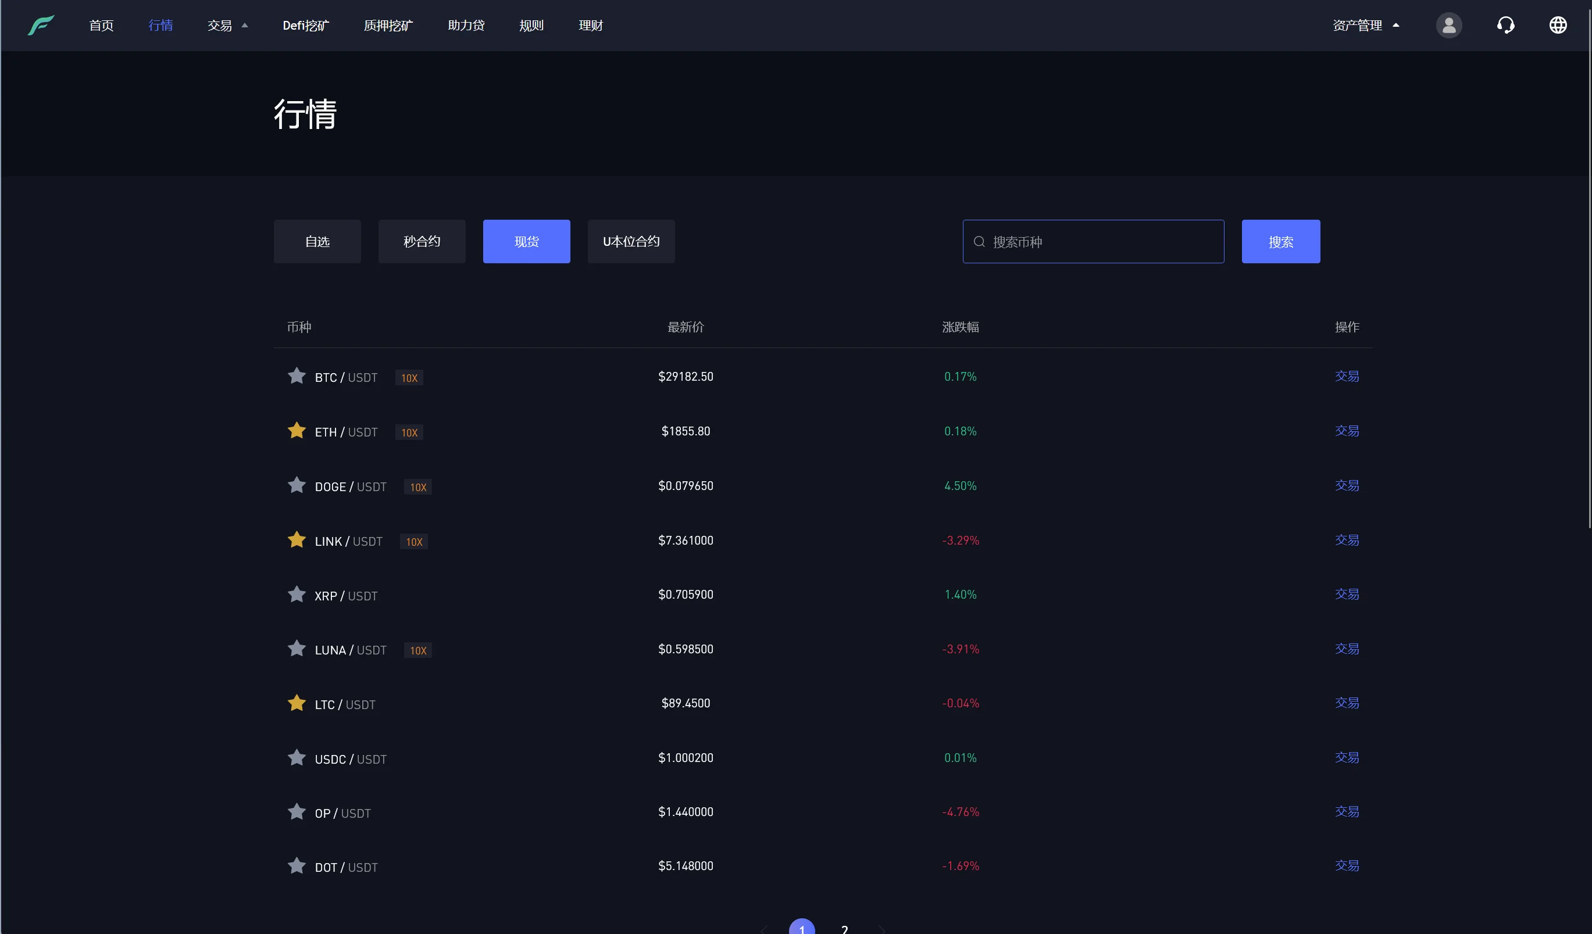1592x934 pixels.
Task: Click next page arrow in pagination
Action: (x=881, y=928)
